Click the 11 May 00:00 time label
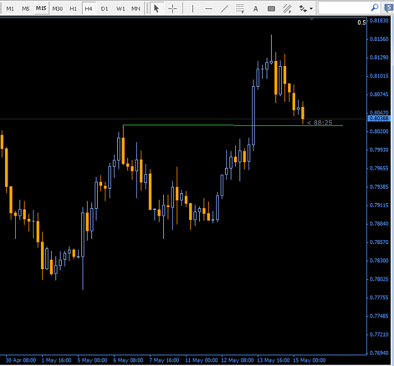The image size is (394, 366). (x=201, y=360)
